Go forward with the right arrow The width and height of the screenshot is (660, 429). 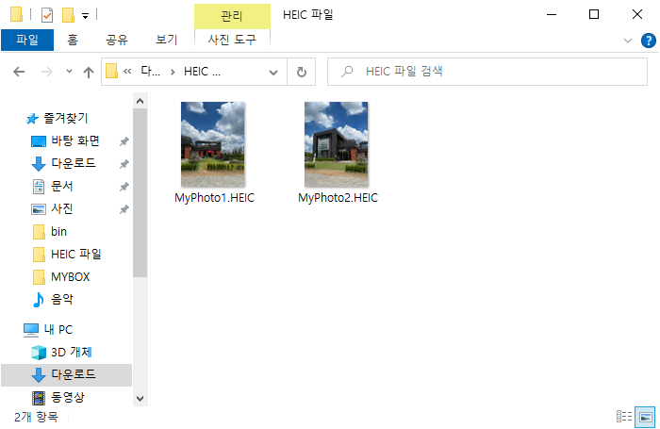tap(47, 72)
